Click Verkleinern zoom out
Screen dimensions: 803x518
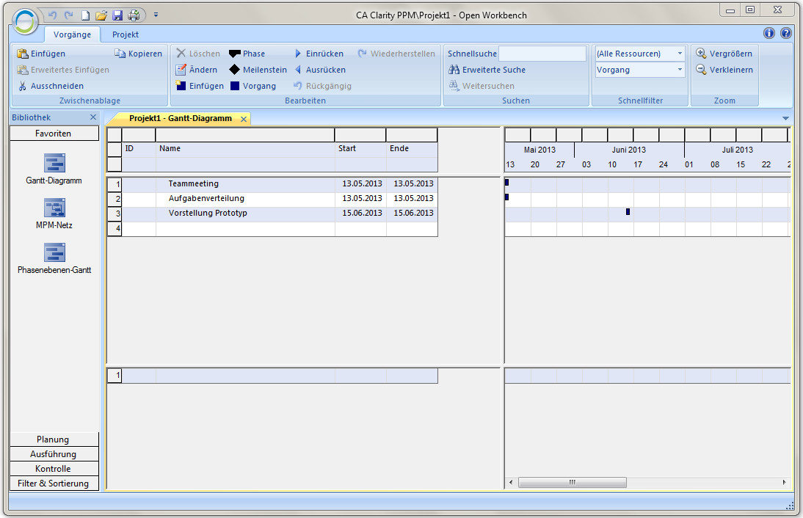coord(724,70)
